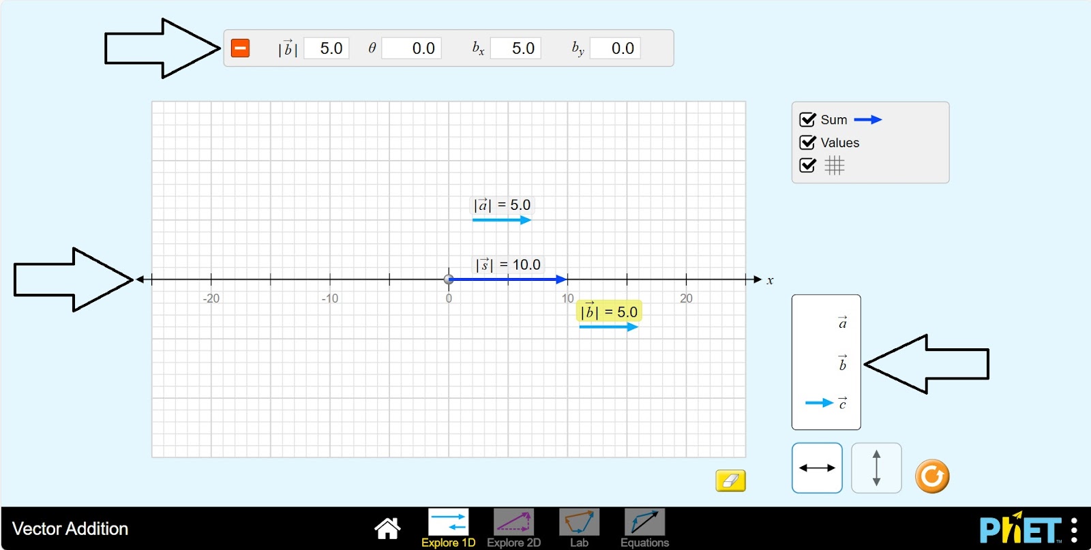Image resolution: width=1091 pixels, height=550 pixels.
Task: Collapse the vector values panel
Action: point(240,48)
